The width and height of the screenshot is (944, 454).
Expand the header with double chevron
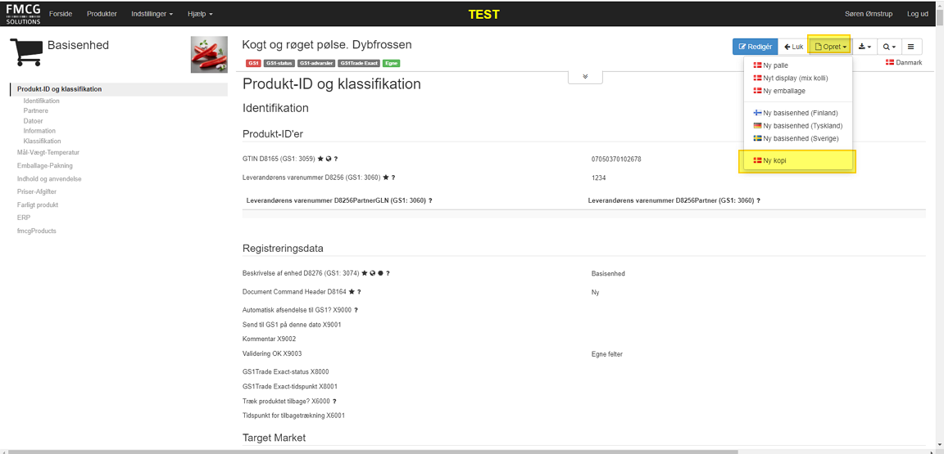[x=585, y=76]
